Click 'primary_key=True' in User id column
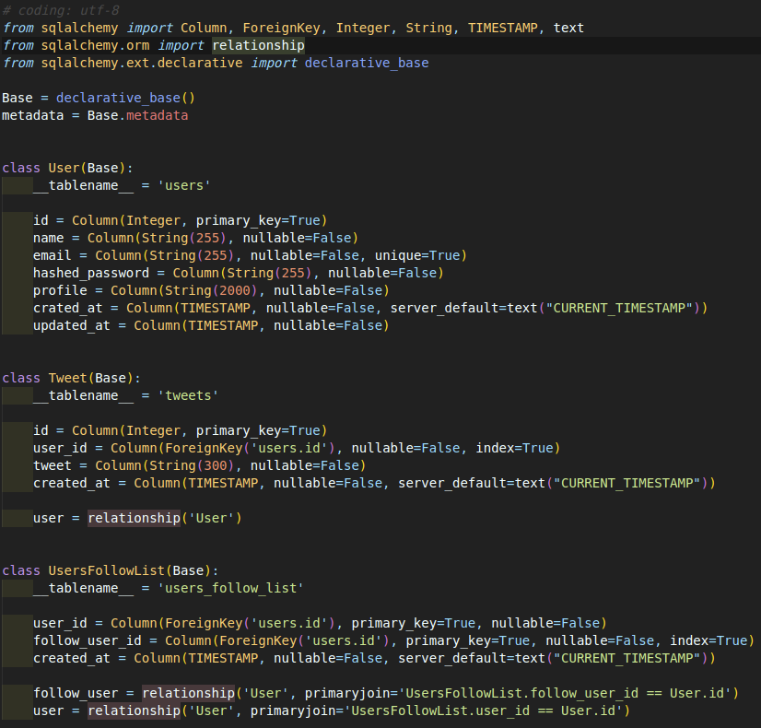This screenshot has height=728, width=761. coord(258,220)
